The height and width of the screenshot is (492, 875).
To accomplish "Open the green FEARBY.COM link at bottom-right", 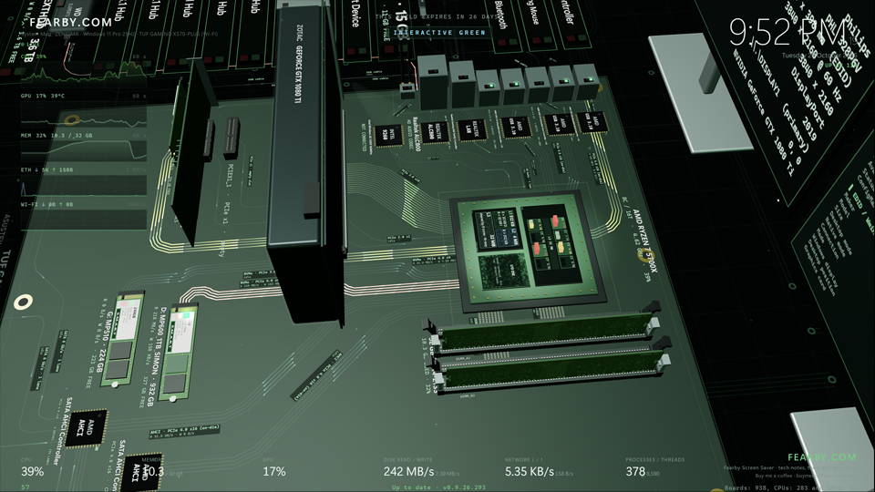I will [x=821, y=457].
